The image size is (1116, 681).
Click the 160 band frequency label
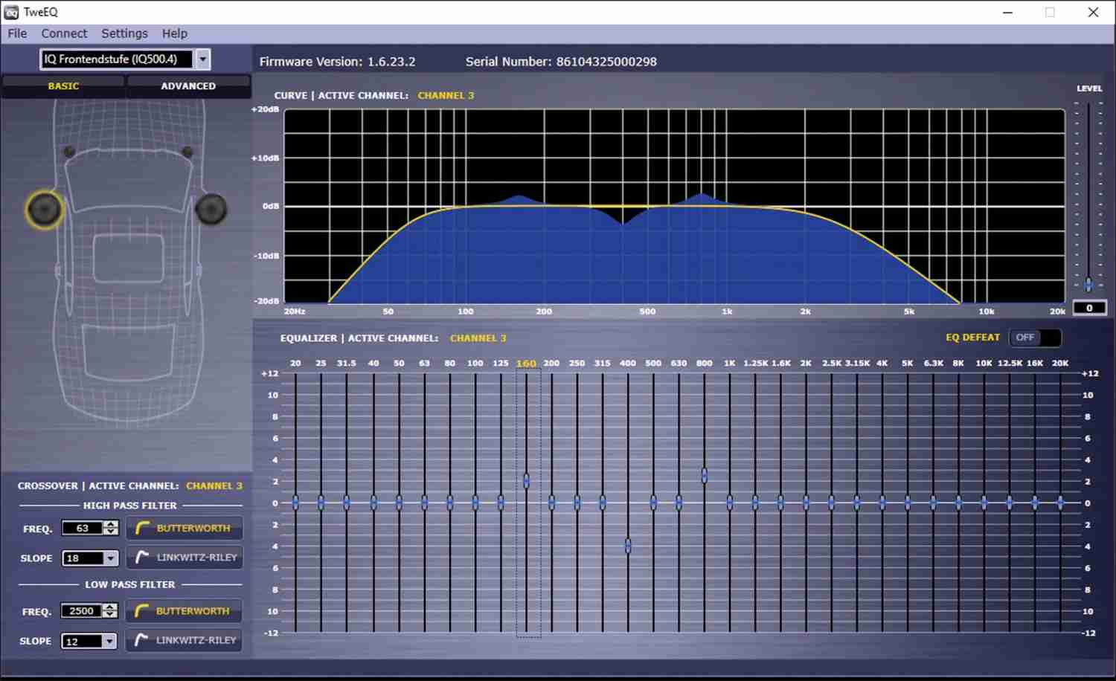click(526, 364)
